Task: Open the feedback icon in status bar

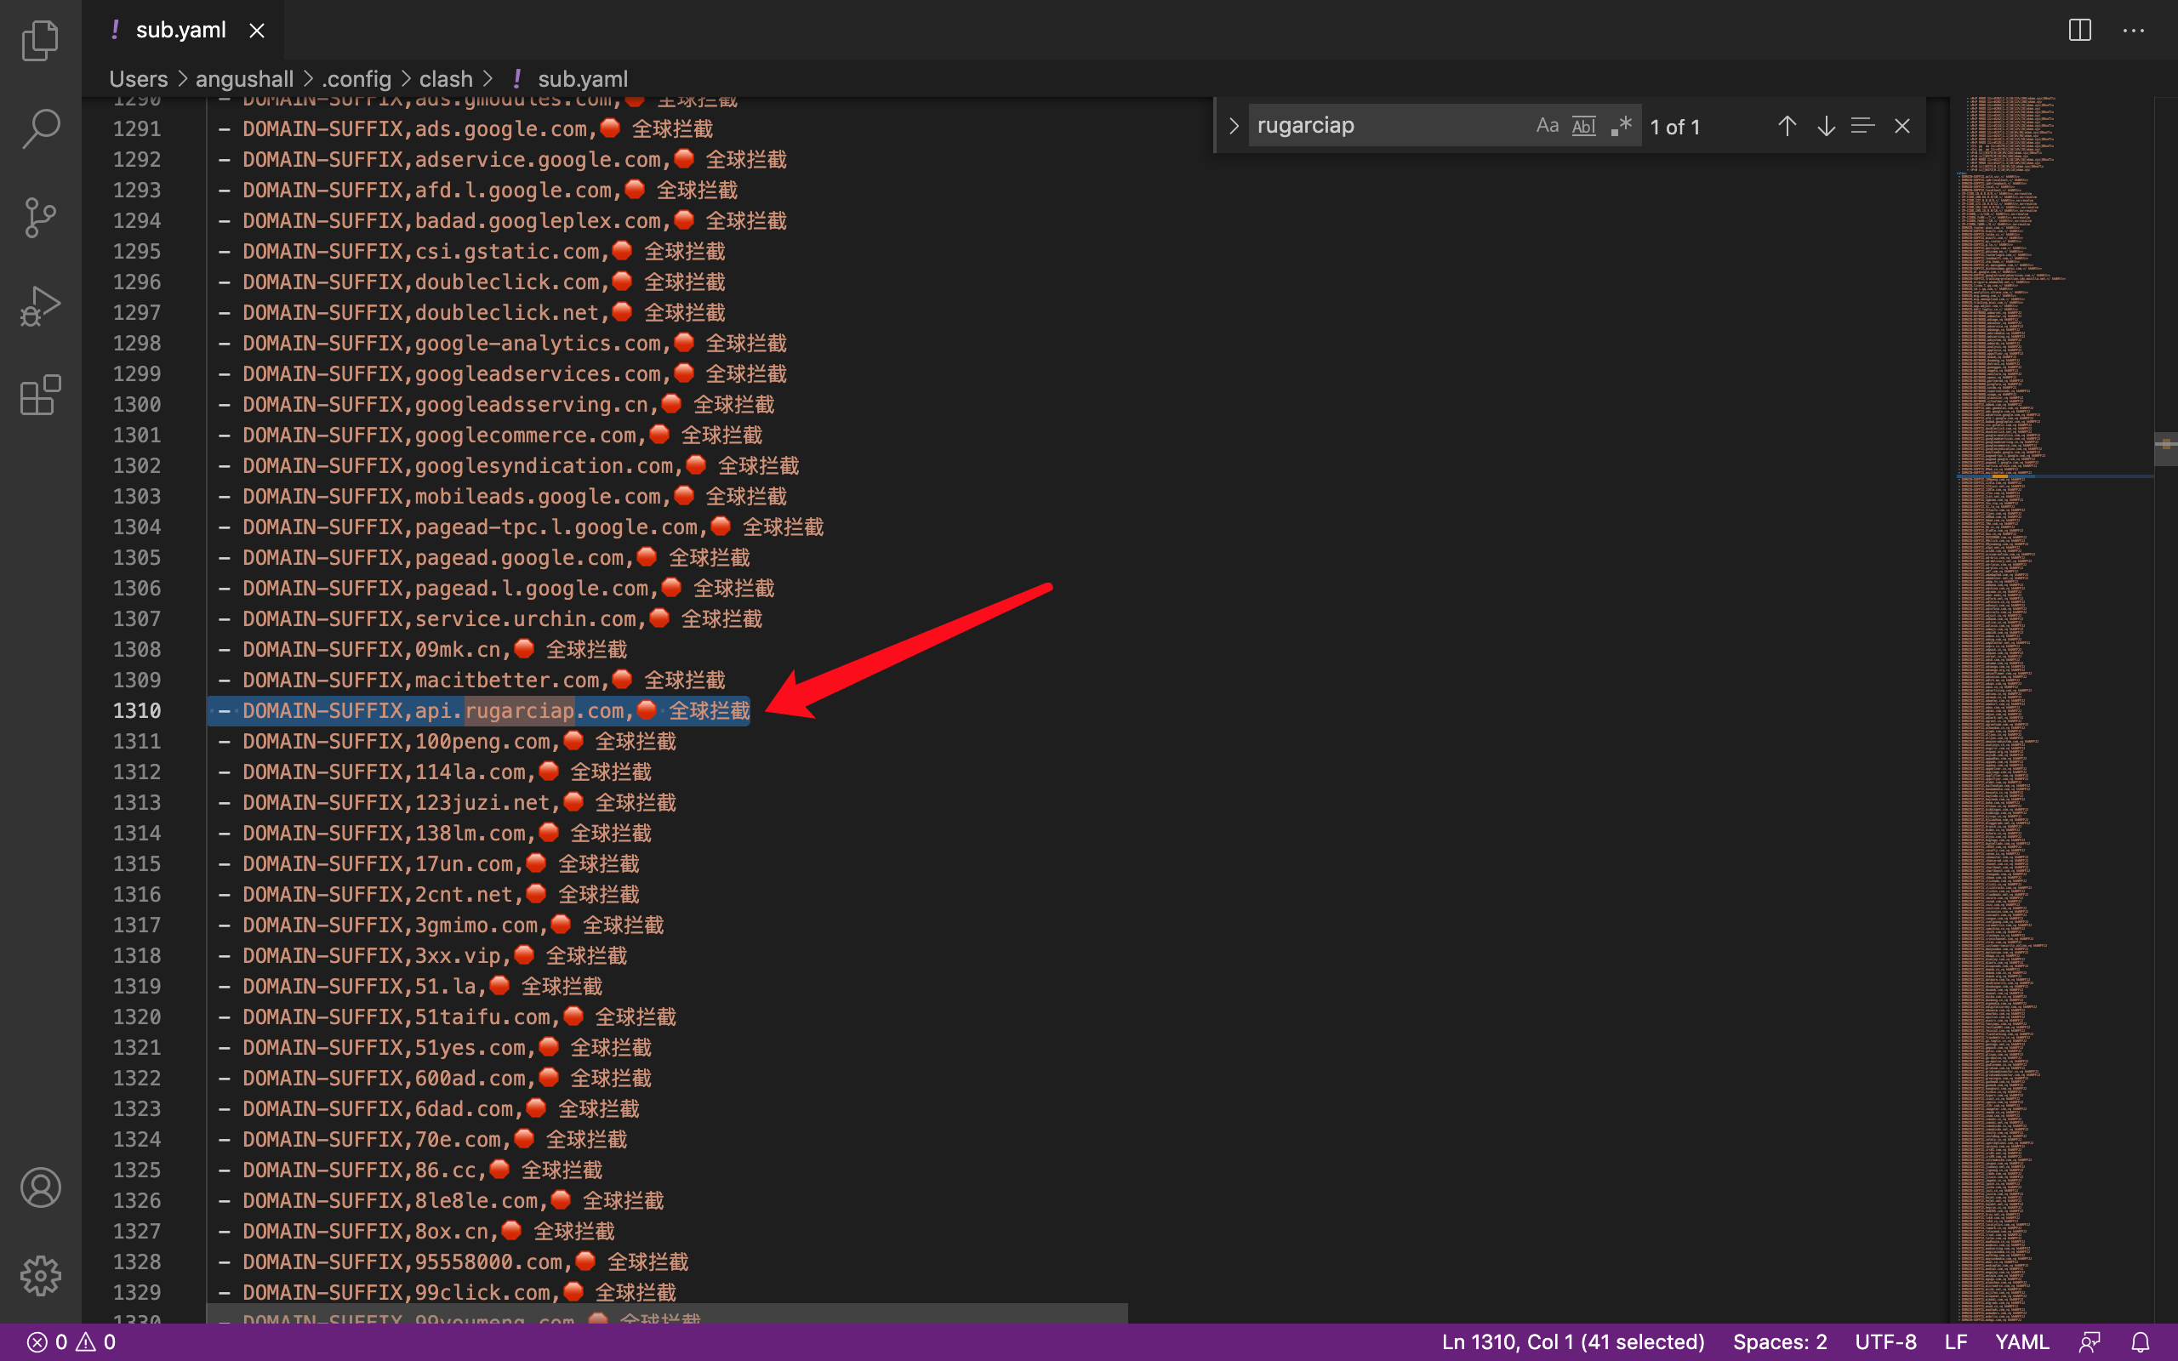Action: pyautogui.click(x=2090, y=1342)
